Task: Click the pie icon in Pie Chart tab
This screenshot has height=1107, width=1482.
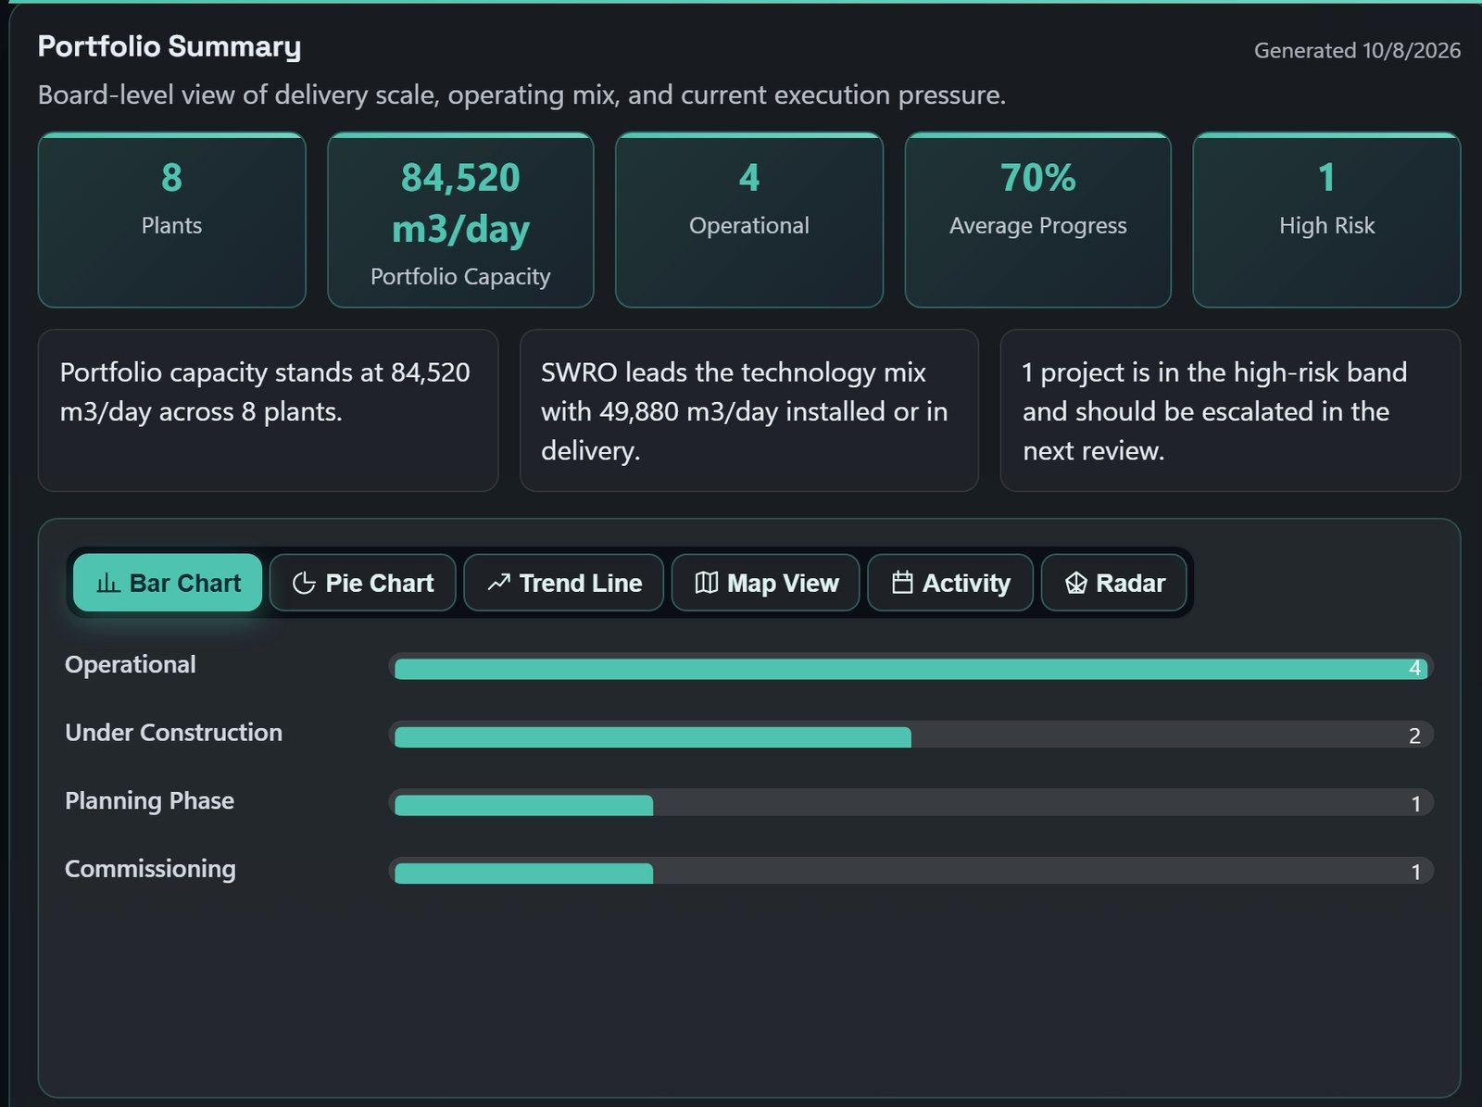Action: click(304, 583)
